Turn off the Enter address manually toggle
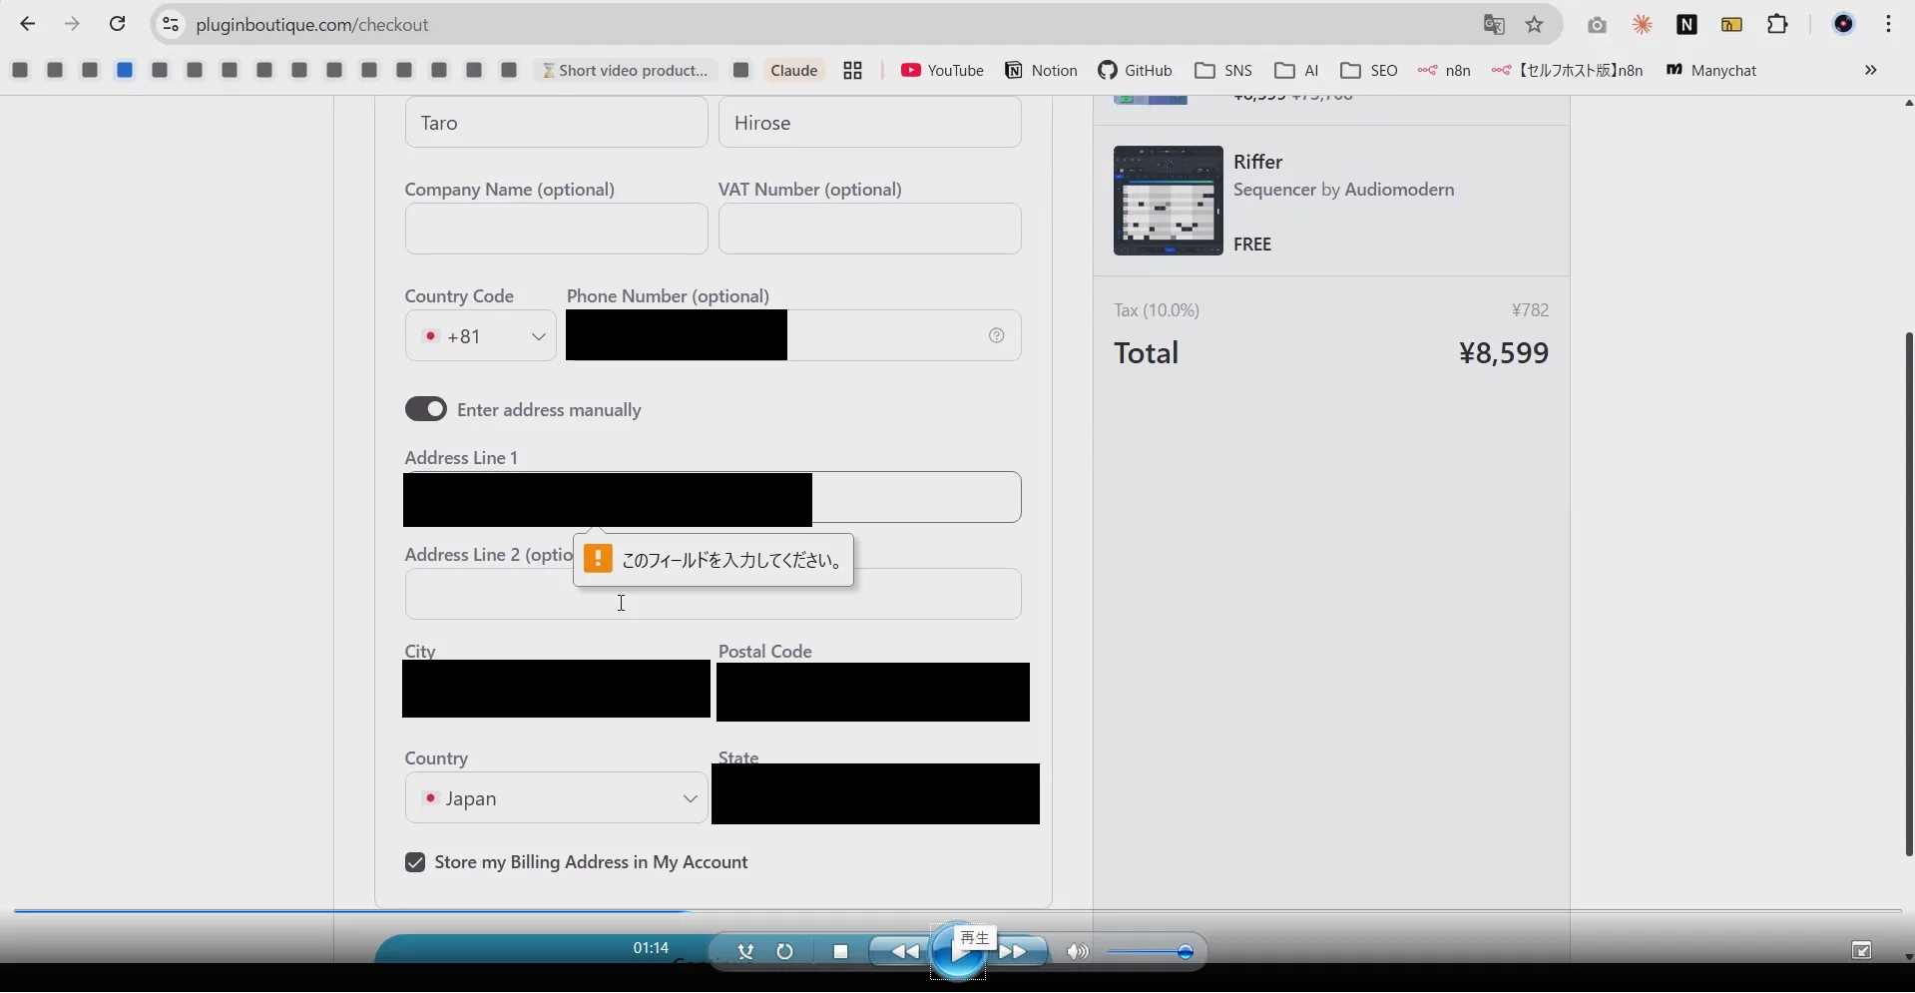The image size is (1915, 993). [x=427, y=409]
